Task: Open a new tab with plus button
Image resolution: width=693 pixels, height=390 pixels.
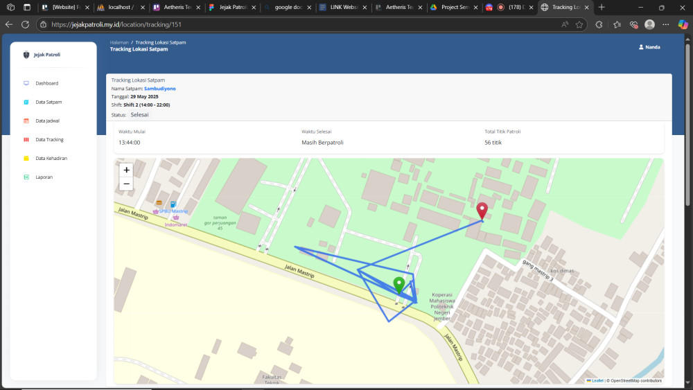Action: pos(602,7)
